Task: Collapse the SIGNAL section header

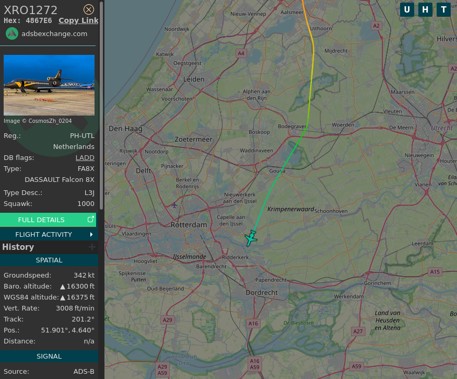Action: tap(49, 356)
